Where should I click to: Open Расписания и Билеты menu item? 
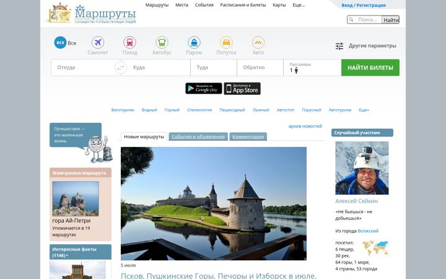coord(243,5)
